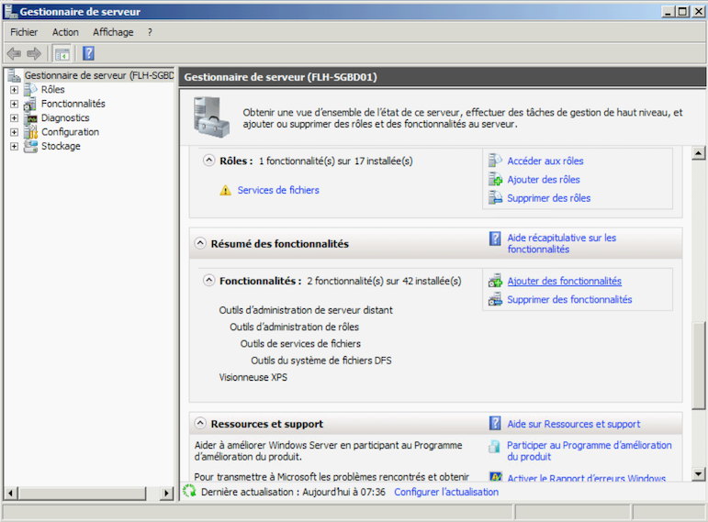Click the Supprimer des rôles link
Image resolution: width=708 pixels, height=522 pixels.
[x=548, y=198]
